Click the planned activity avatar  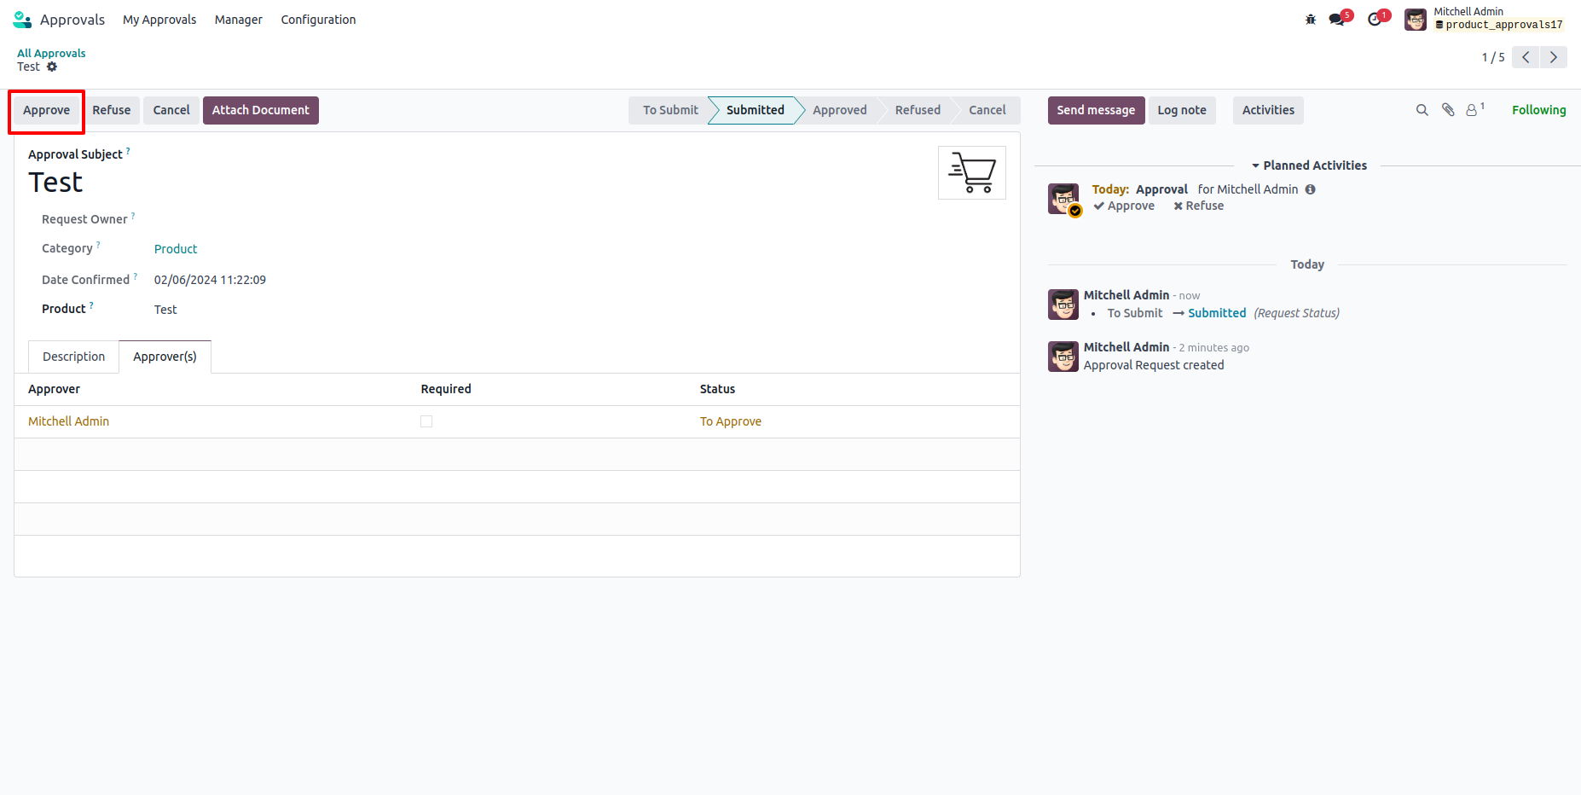1063,199
